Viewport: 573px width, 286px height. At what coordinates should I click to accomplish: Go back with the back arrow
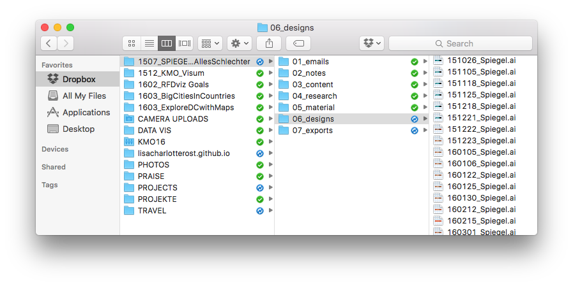coord(49,43)
